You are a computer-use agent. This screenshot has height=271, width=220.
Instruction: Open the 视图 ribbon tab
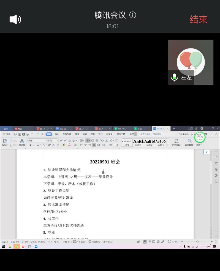[93, 134]
